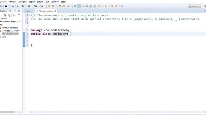206x115 pixels.
Task: Expand the Debug dropdown arrow
Action: [26, 6]
